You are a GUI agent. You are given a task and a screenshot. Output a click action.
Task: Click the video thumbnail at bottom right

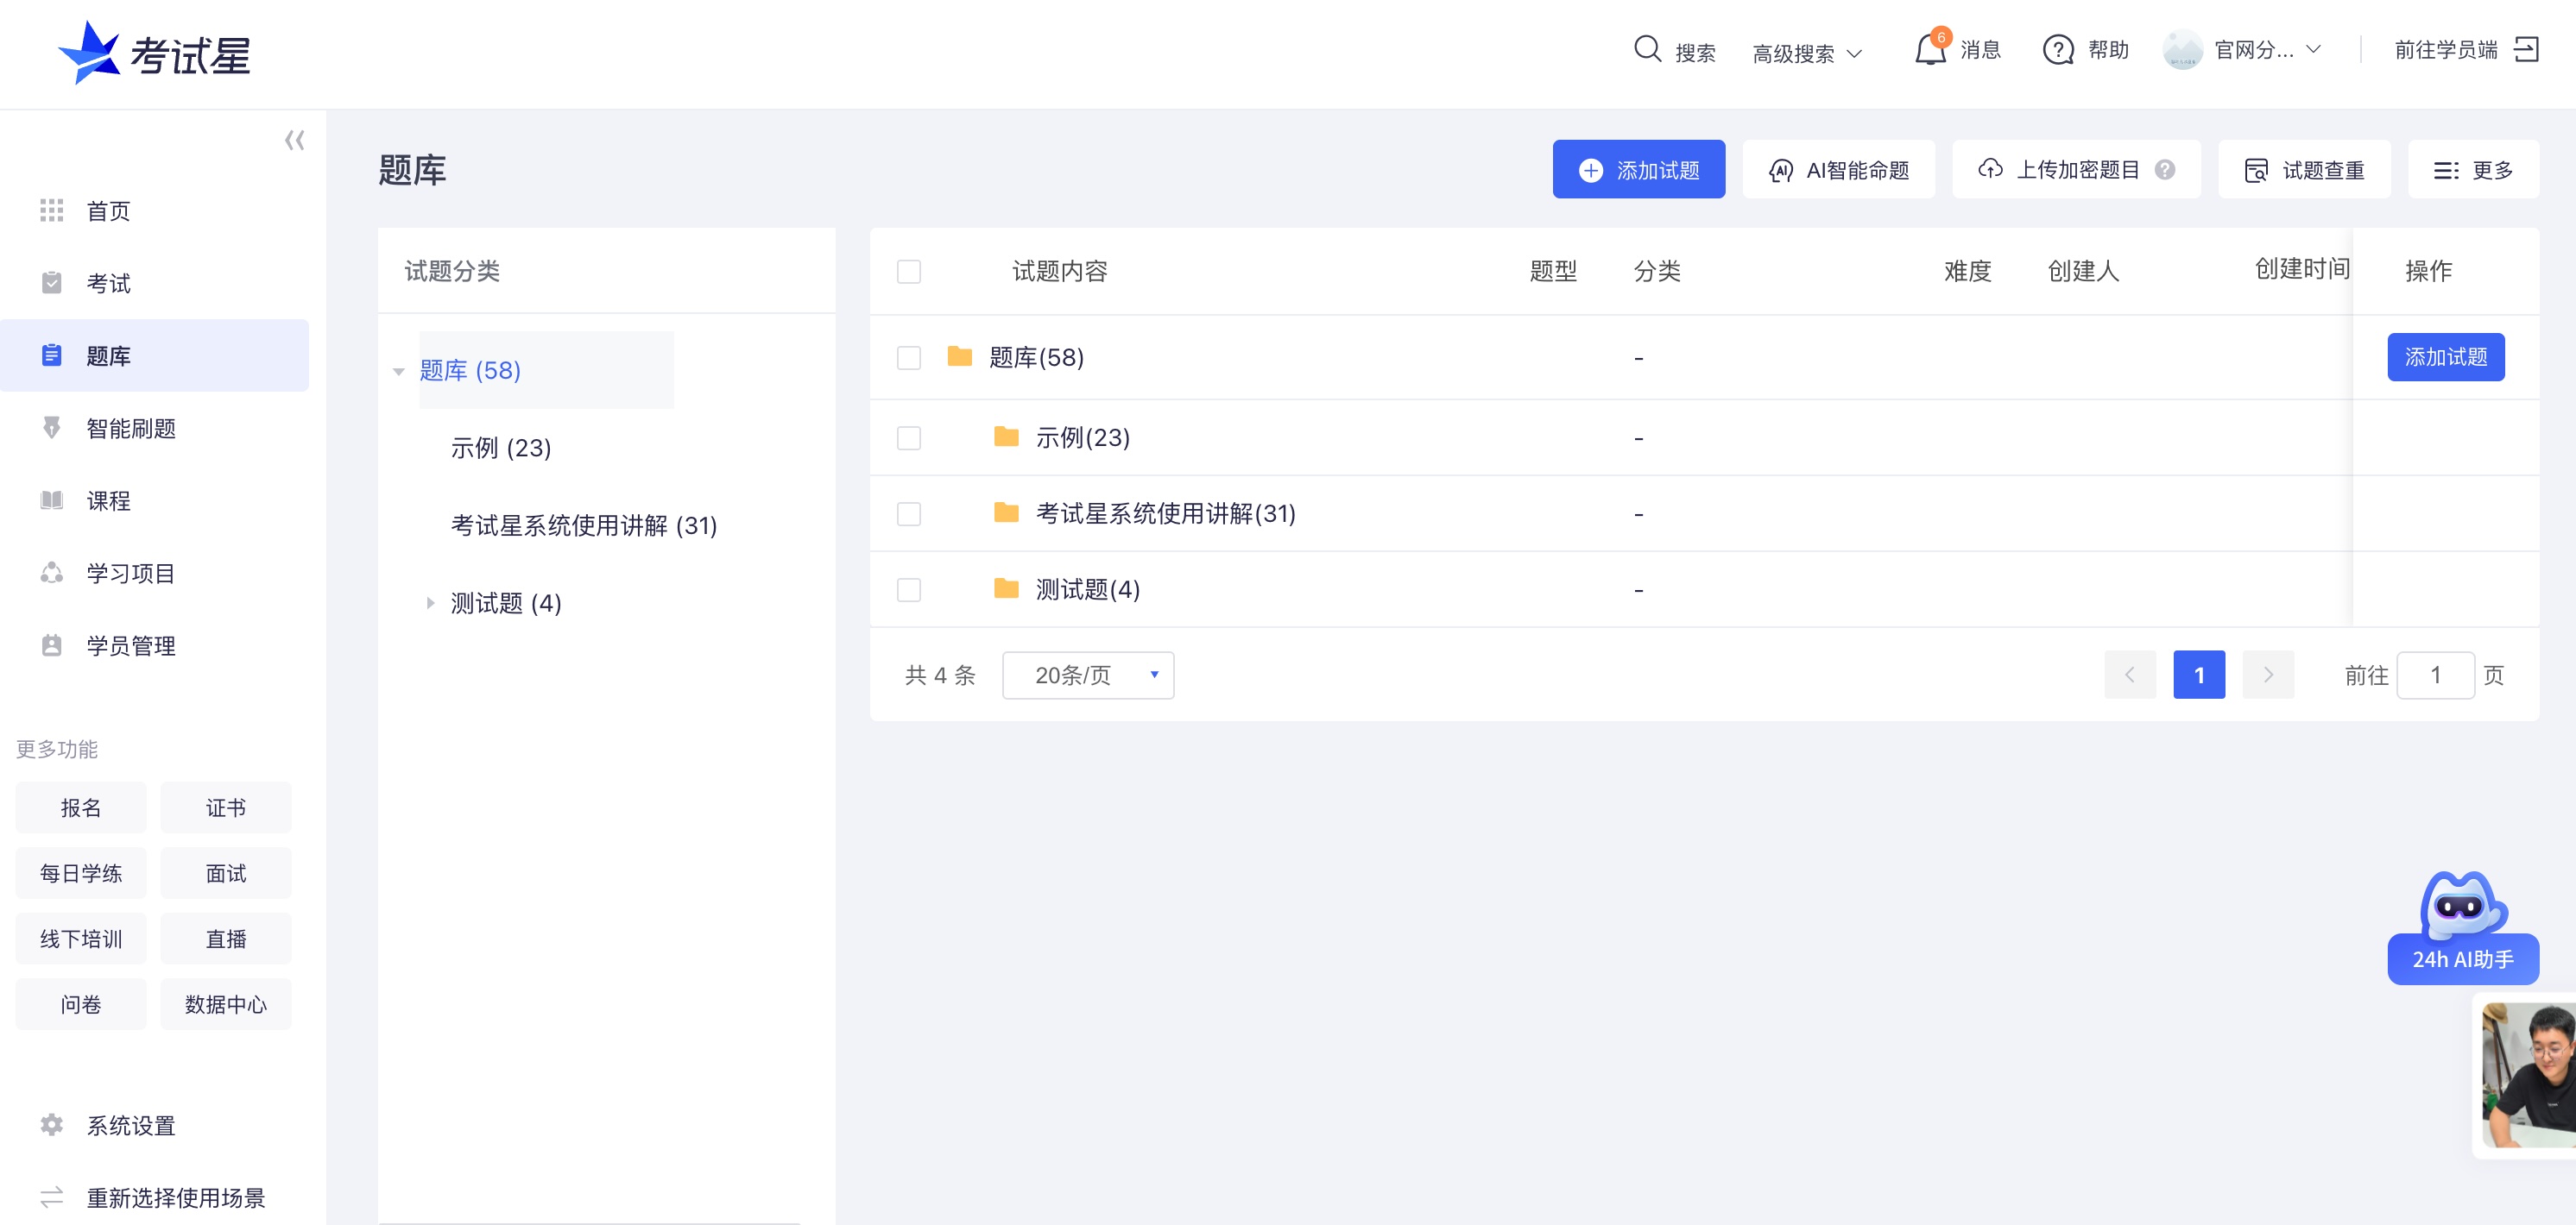pos(2528,1075)
